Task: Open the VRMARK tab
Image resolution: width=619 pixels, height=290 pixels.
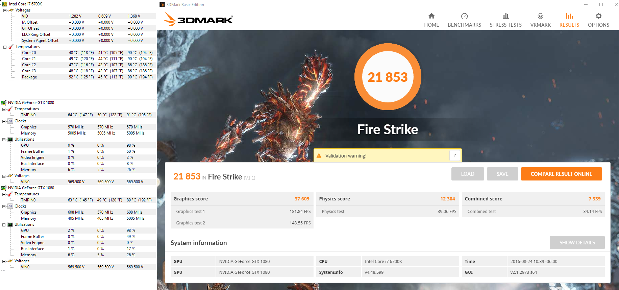Action: tap(540, 20)
